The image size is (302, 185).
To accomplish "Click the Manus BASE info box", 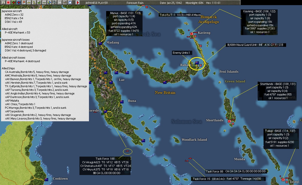I will 124,24.
